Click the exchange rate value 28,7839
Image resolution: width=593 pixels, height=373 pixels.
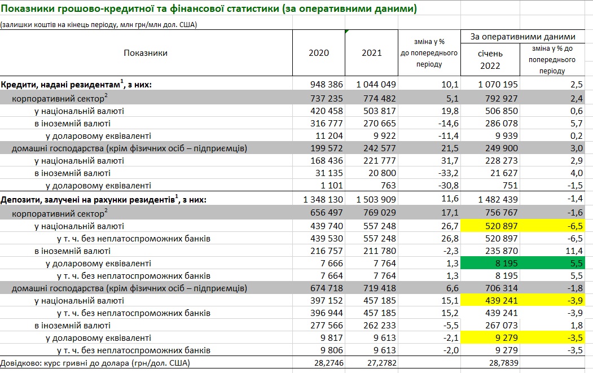(490, 363)
